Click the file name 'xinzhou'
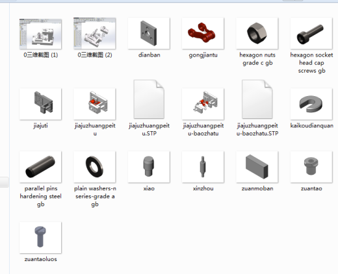This screenshot has width=338, height=274. coord(203,188)
